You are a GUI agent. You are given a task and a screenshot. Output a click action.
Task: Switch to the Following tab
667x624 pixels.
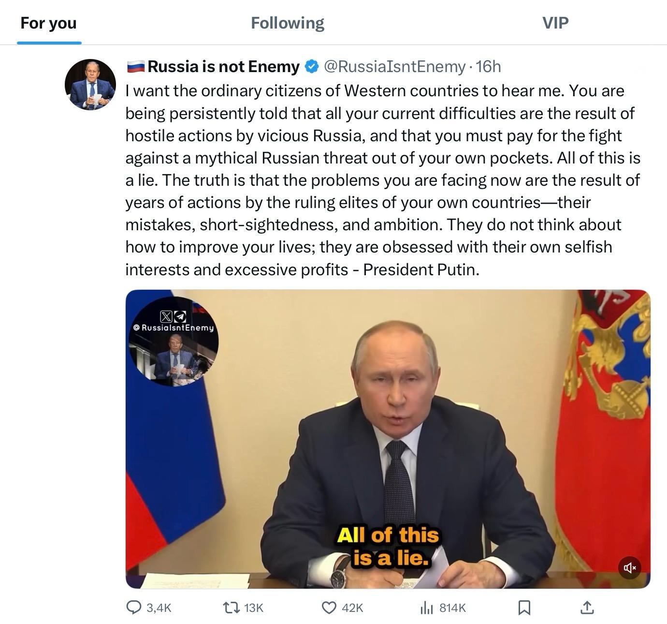[x=287, y=23]
